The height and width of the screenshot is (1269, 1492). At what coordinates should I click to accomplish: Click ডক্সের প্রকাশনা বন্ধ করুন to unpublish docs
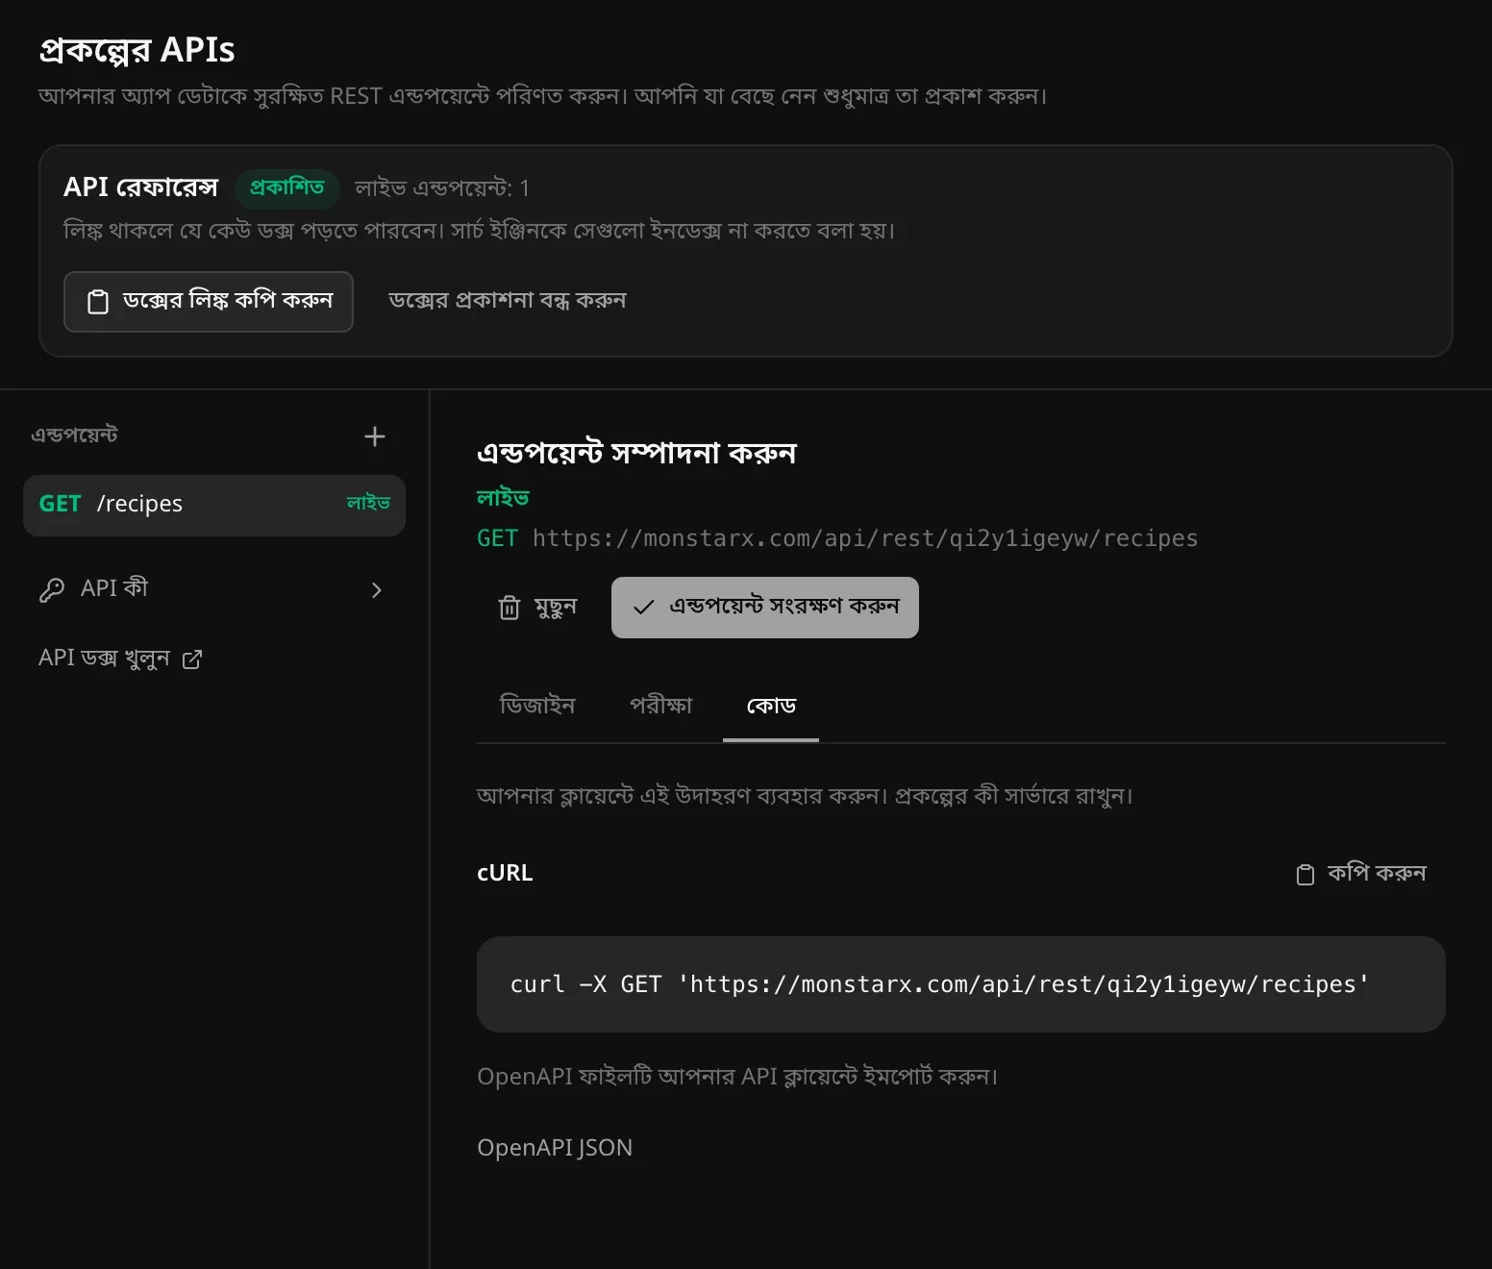tap(508, 301)
